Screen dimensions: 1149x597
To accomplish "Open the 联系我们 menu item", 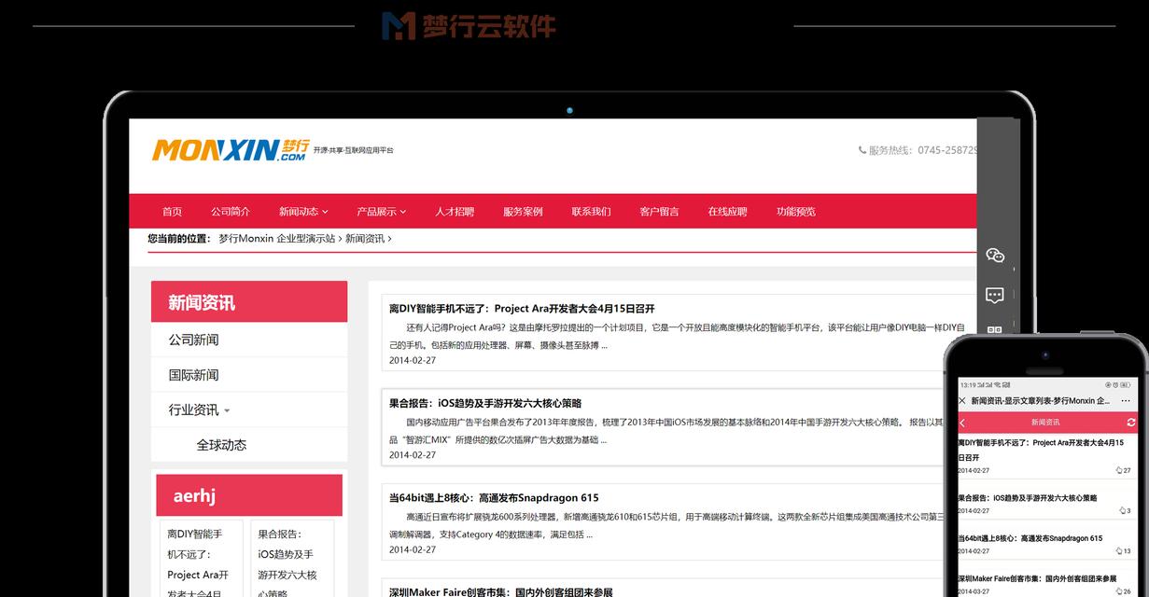I will 591,212.
